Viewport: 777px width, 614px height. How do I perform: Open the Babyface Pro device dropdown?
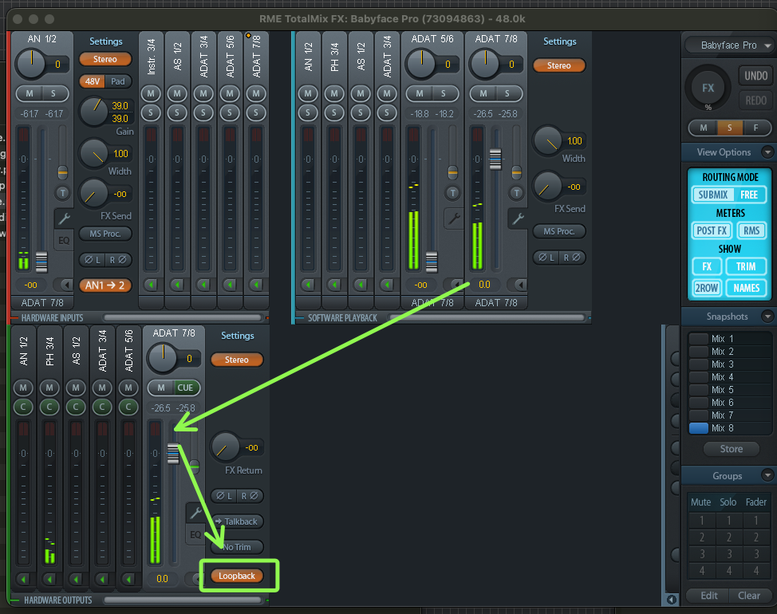pyautogui.click(x=728, y=45)
